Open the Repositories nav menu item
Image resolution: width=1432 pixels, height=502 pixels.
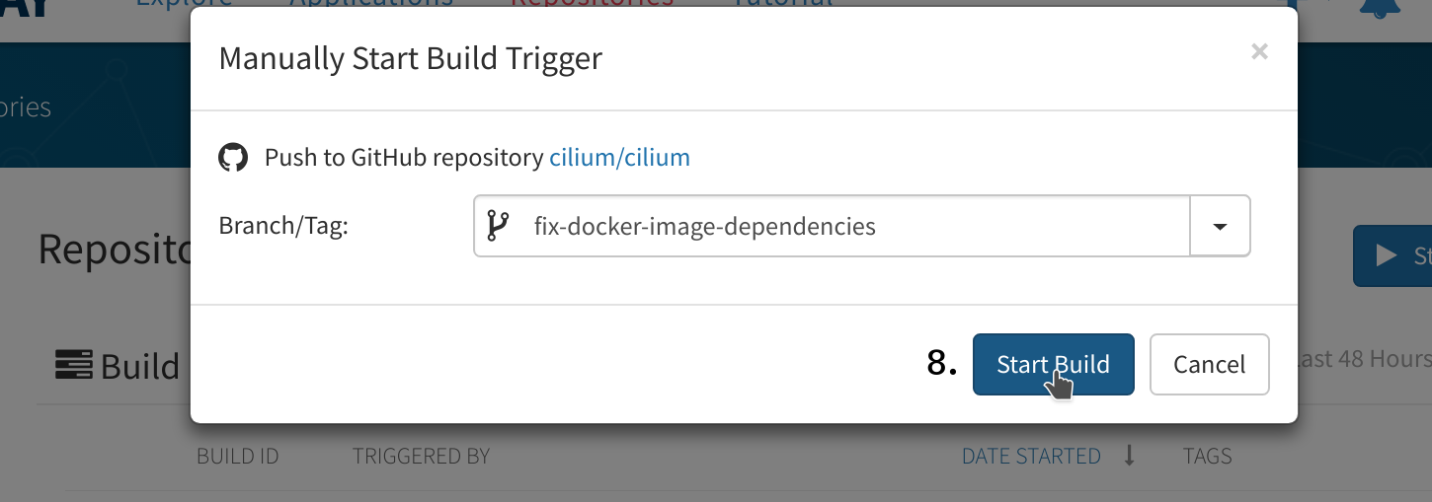[x=592, y=4]
